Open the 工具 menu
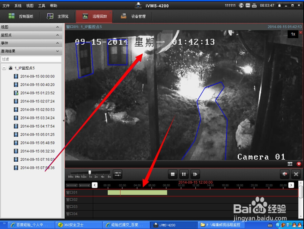This screenshot has height=229, width=304. click(42, 6)
